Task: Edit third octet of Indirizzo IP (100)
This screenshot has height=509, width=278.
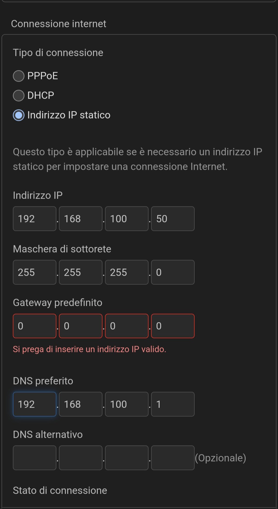Action: coord(127,219)
